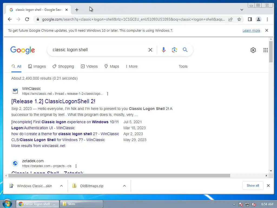Viewport: 277px width, 208px height.
Task: Open the network tray icon
Action: click(247, 204)
